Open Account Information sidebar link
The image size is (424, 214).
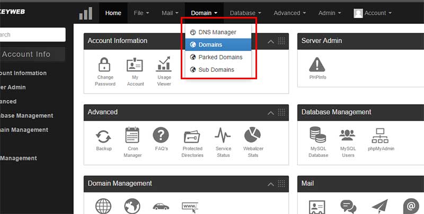click(23, 73)
